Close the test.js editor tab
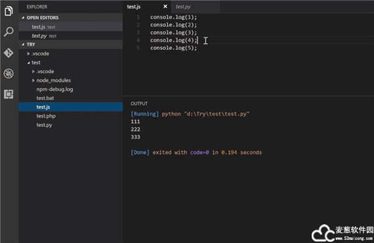The image size is (374, 243). tap(165, 6)
